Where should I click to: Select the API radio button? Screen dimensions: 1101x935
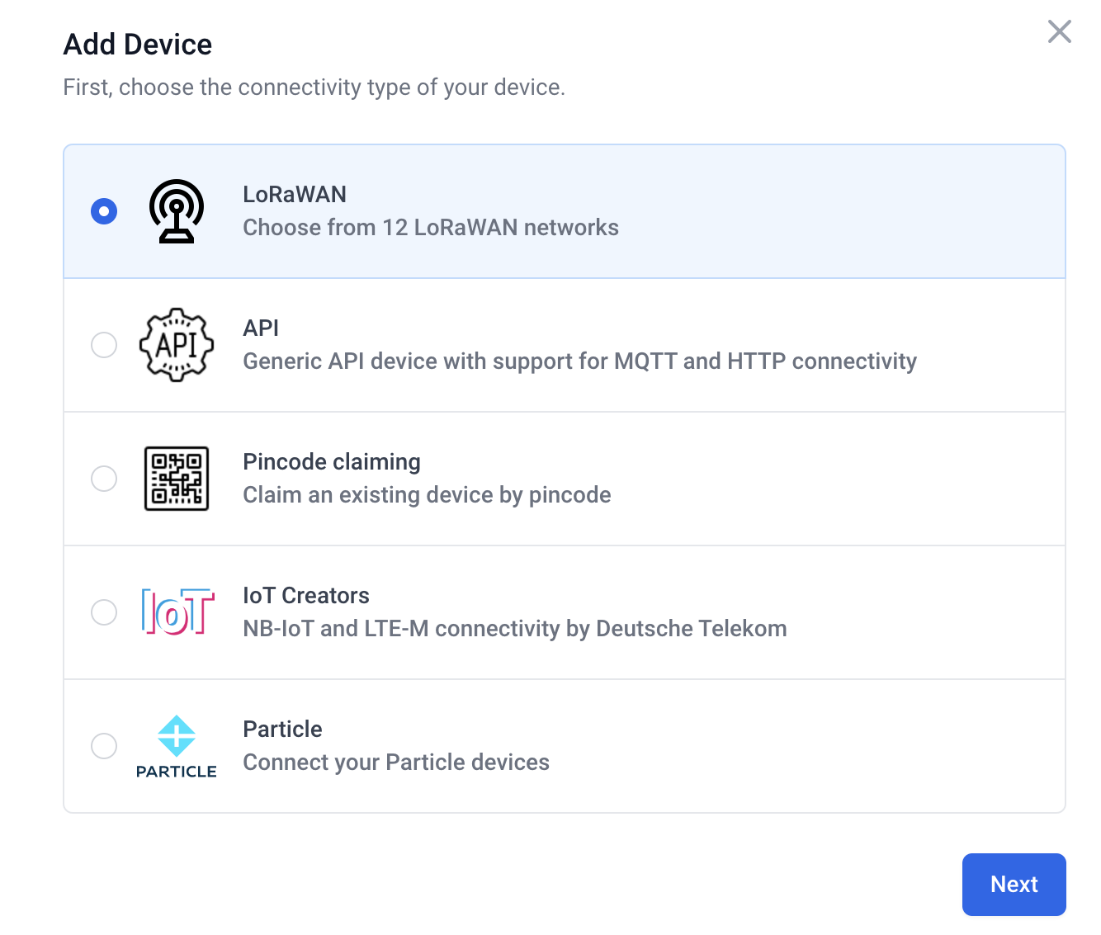104,345
